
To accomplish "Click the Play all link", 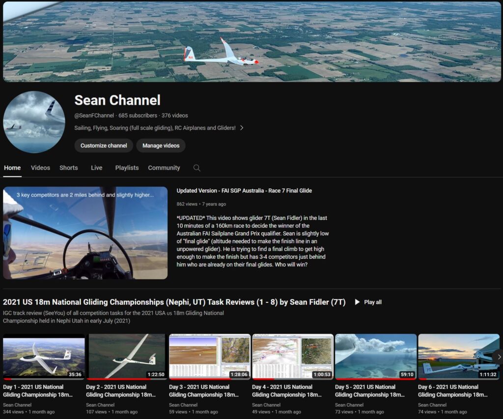I will coord(373,302).
